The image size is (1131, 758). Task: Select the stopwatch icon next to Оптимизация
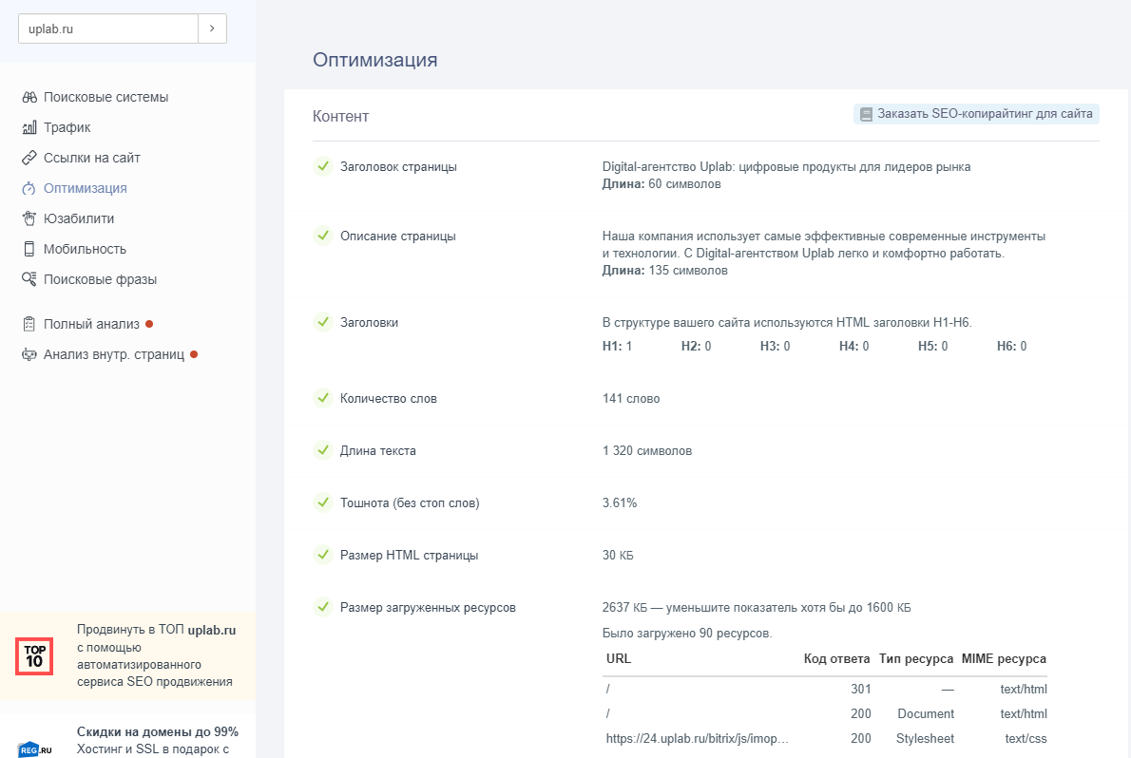tap(29, 187)
